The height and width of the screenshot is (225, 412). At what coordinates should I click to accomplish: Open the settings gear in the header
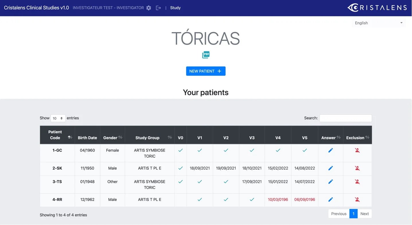pos(149,8)
